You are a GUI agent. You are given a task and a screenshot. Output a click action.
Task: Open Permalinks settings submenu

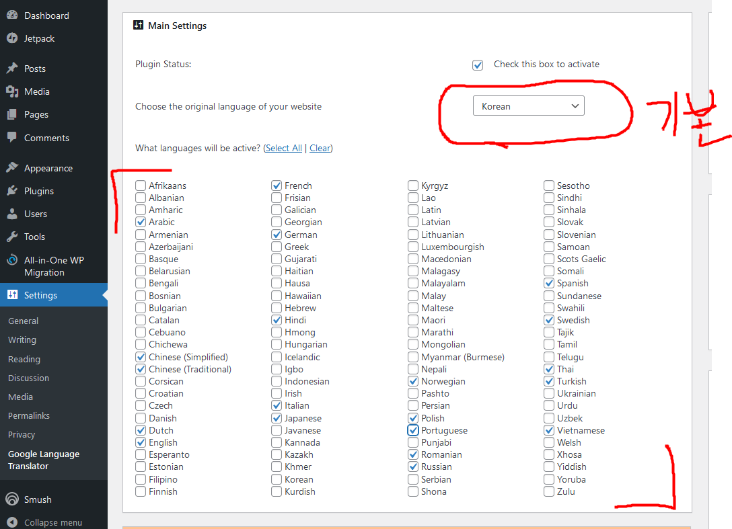[x=29, y=415]
